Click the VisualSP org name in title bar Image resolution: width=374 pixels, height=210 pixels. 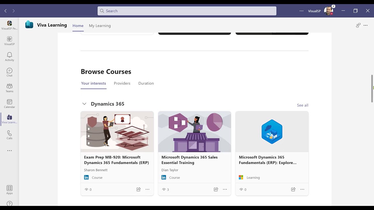(314, 11)
